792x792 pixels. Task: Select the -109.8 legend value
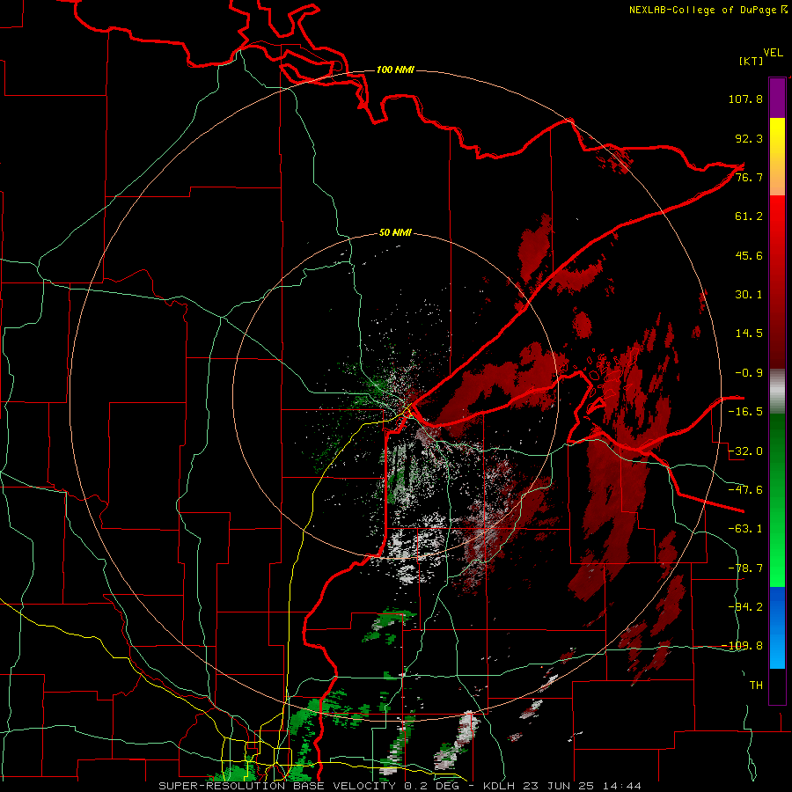pyautogui.click(x=742, y=646)
